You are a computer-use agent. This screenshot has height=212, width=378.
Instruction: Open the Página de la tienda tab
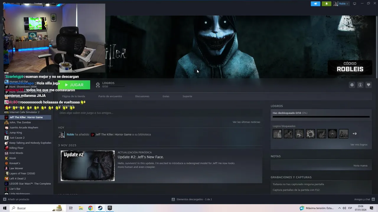pos(74,96)
